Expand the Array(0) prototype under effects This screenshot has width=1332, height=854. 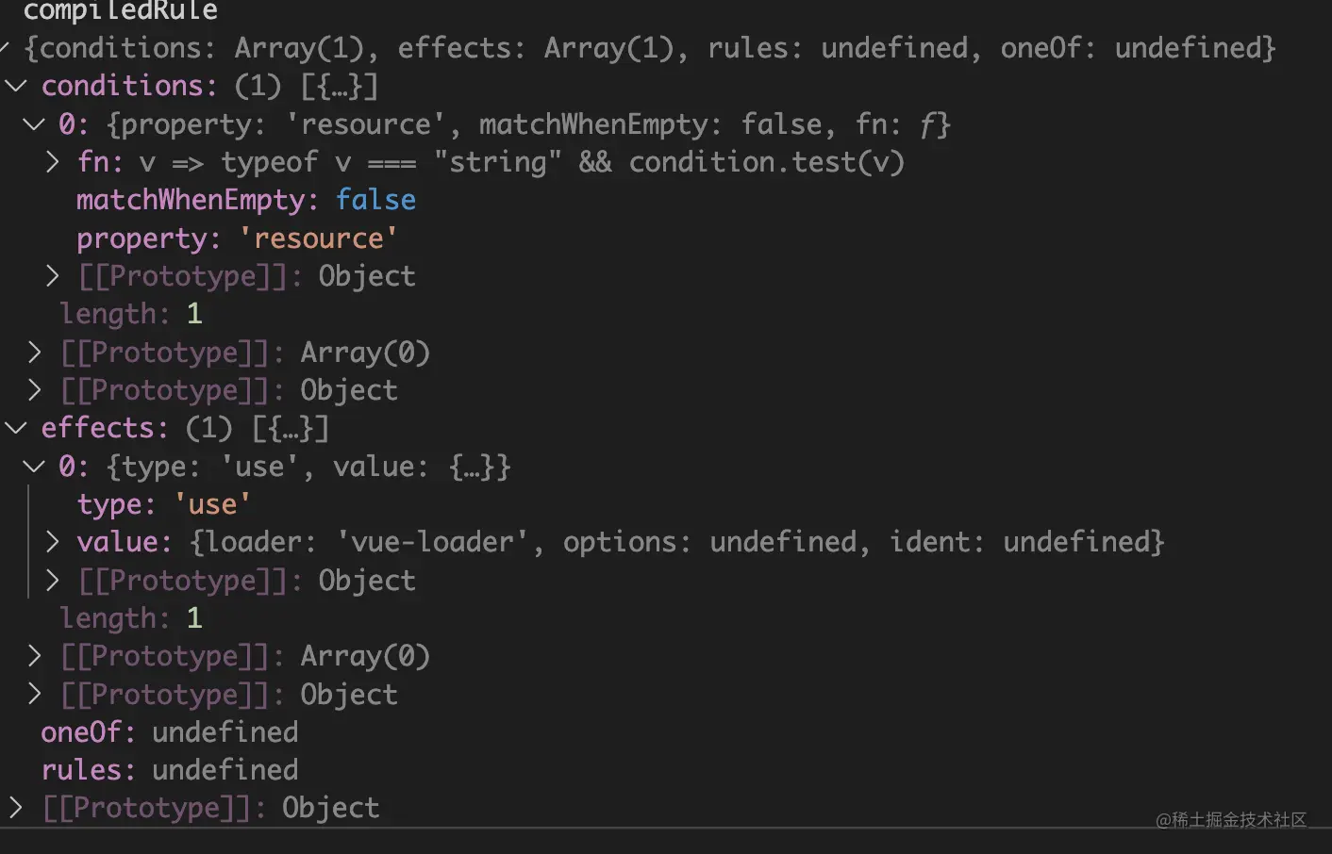tap(35, 656)
